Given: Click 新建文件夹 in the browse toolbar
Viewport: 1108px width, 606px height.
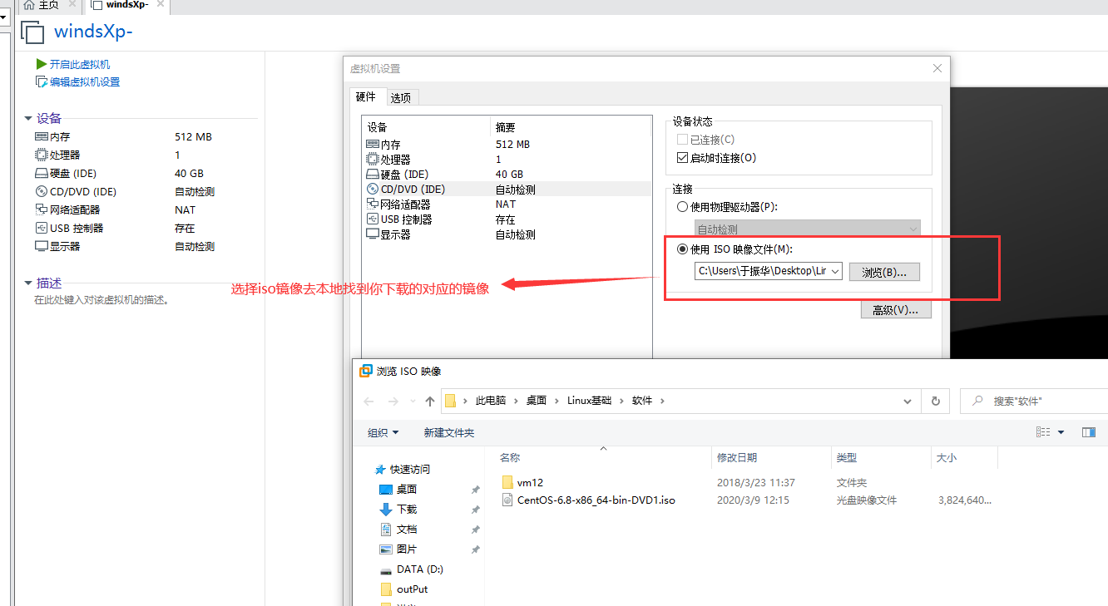Looking at the screenshot, I should pos(448,432).
